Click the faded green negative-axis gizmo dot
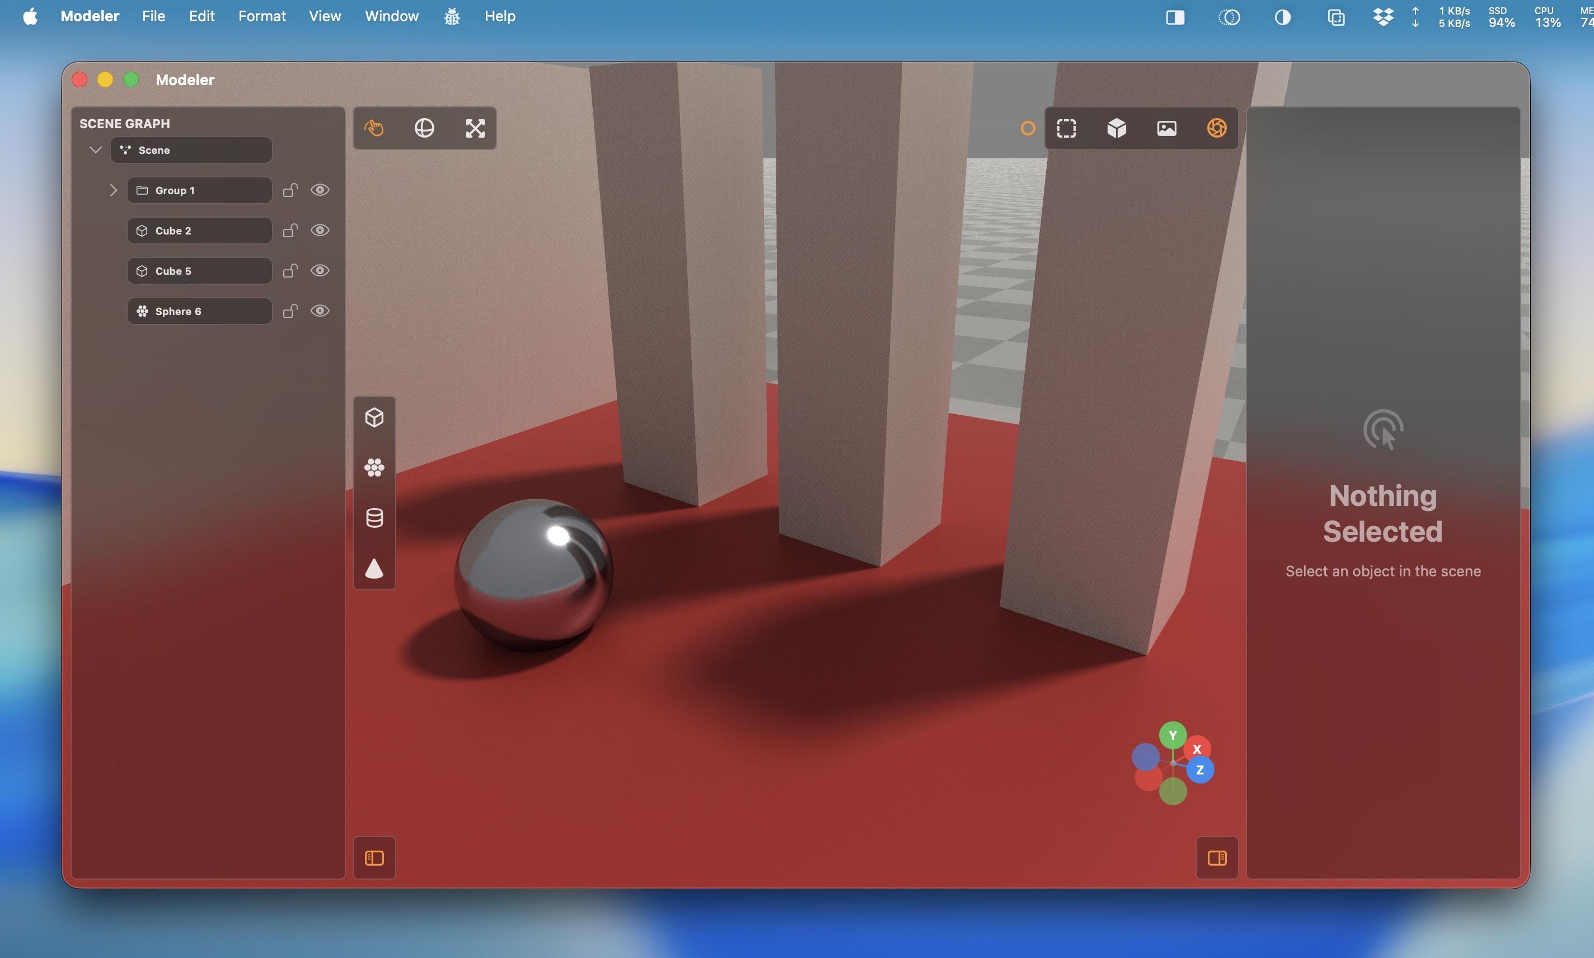This screenshot has width=1594, height=958. (x=1173, y=791)
